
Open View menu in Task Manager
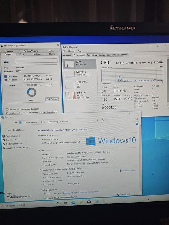80,51
